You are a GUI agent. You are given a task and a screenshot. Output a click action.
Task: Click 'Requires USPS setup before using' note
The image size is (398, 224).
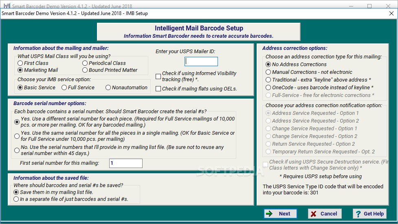pos(321,177)
